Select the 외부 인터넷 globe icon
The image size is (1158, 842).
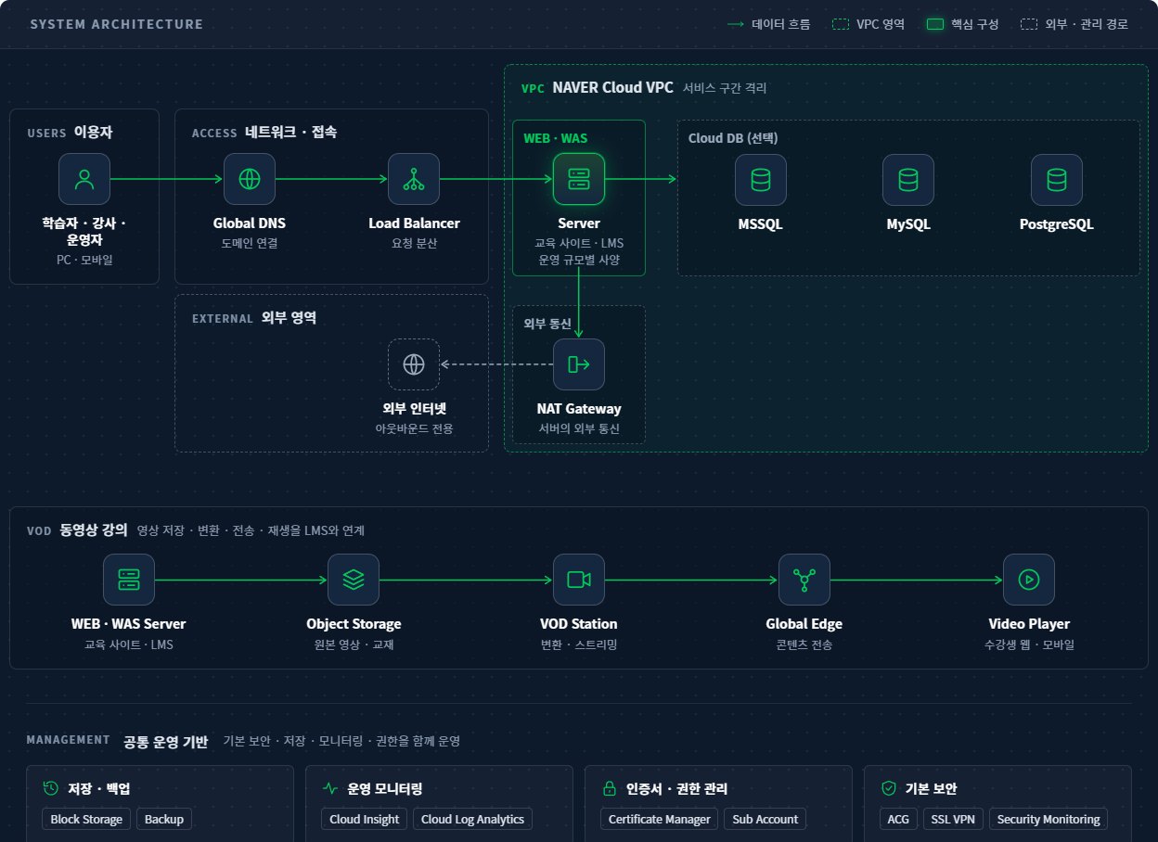(414, 364)
